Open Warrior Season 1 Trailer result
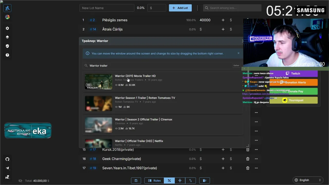This screenshot has width=329, height=185. click(145, 98)
